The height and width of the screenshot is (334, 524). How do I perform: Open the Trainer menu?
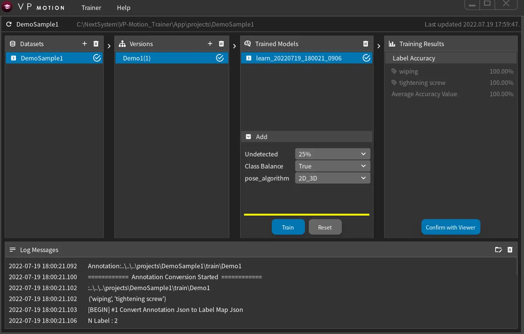pyautogui.click(x=91, y=8)
